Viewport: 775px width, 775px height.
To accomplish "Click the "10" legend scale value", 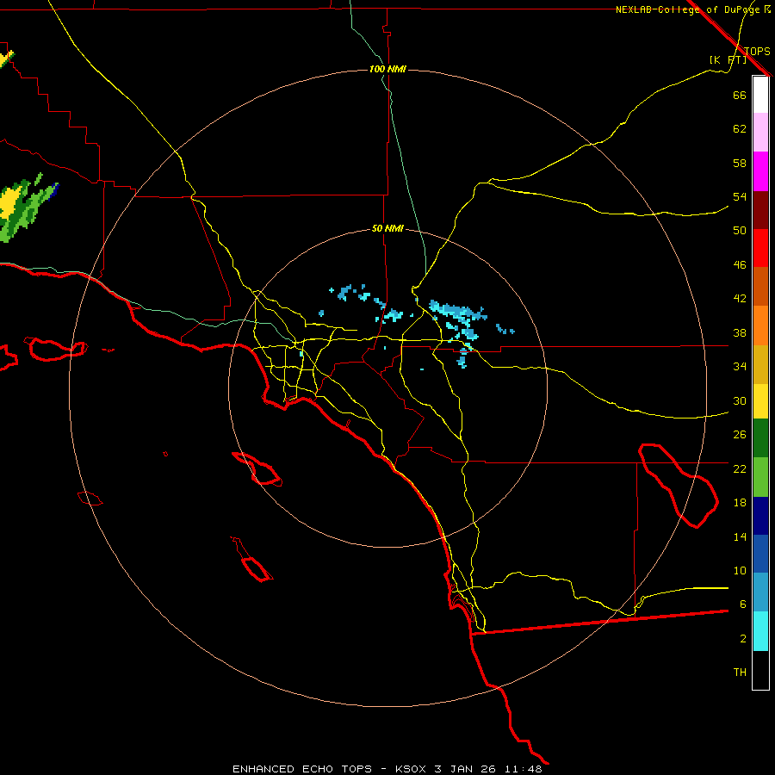I will click(740, 570).
